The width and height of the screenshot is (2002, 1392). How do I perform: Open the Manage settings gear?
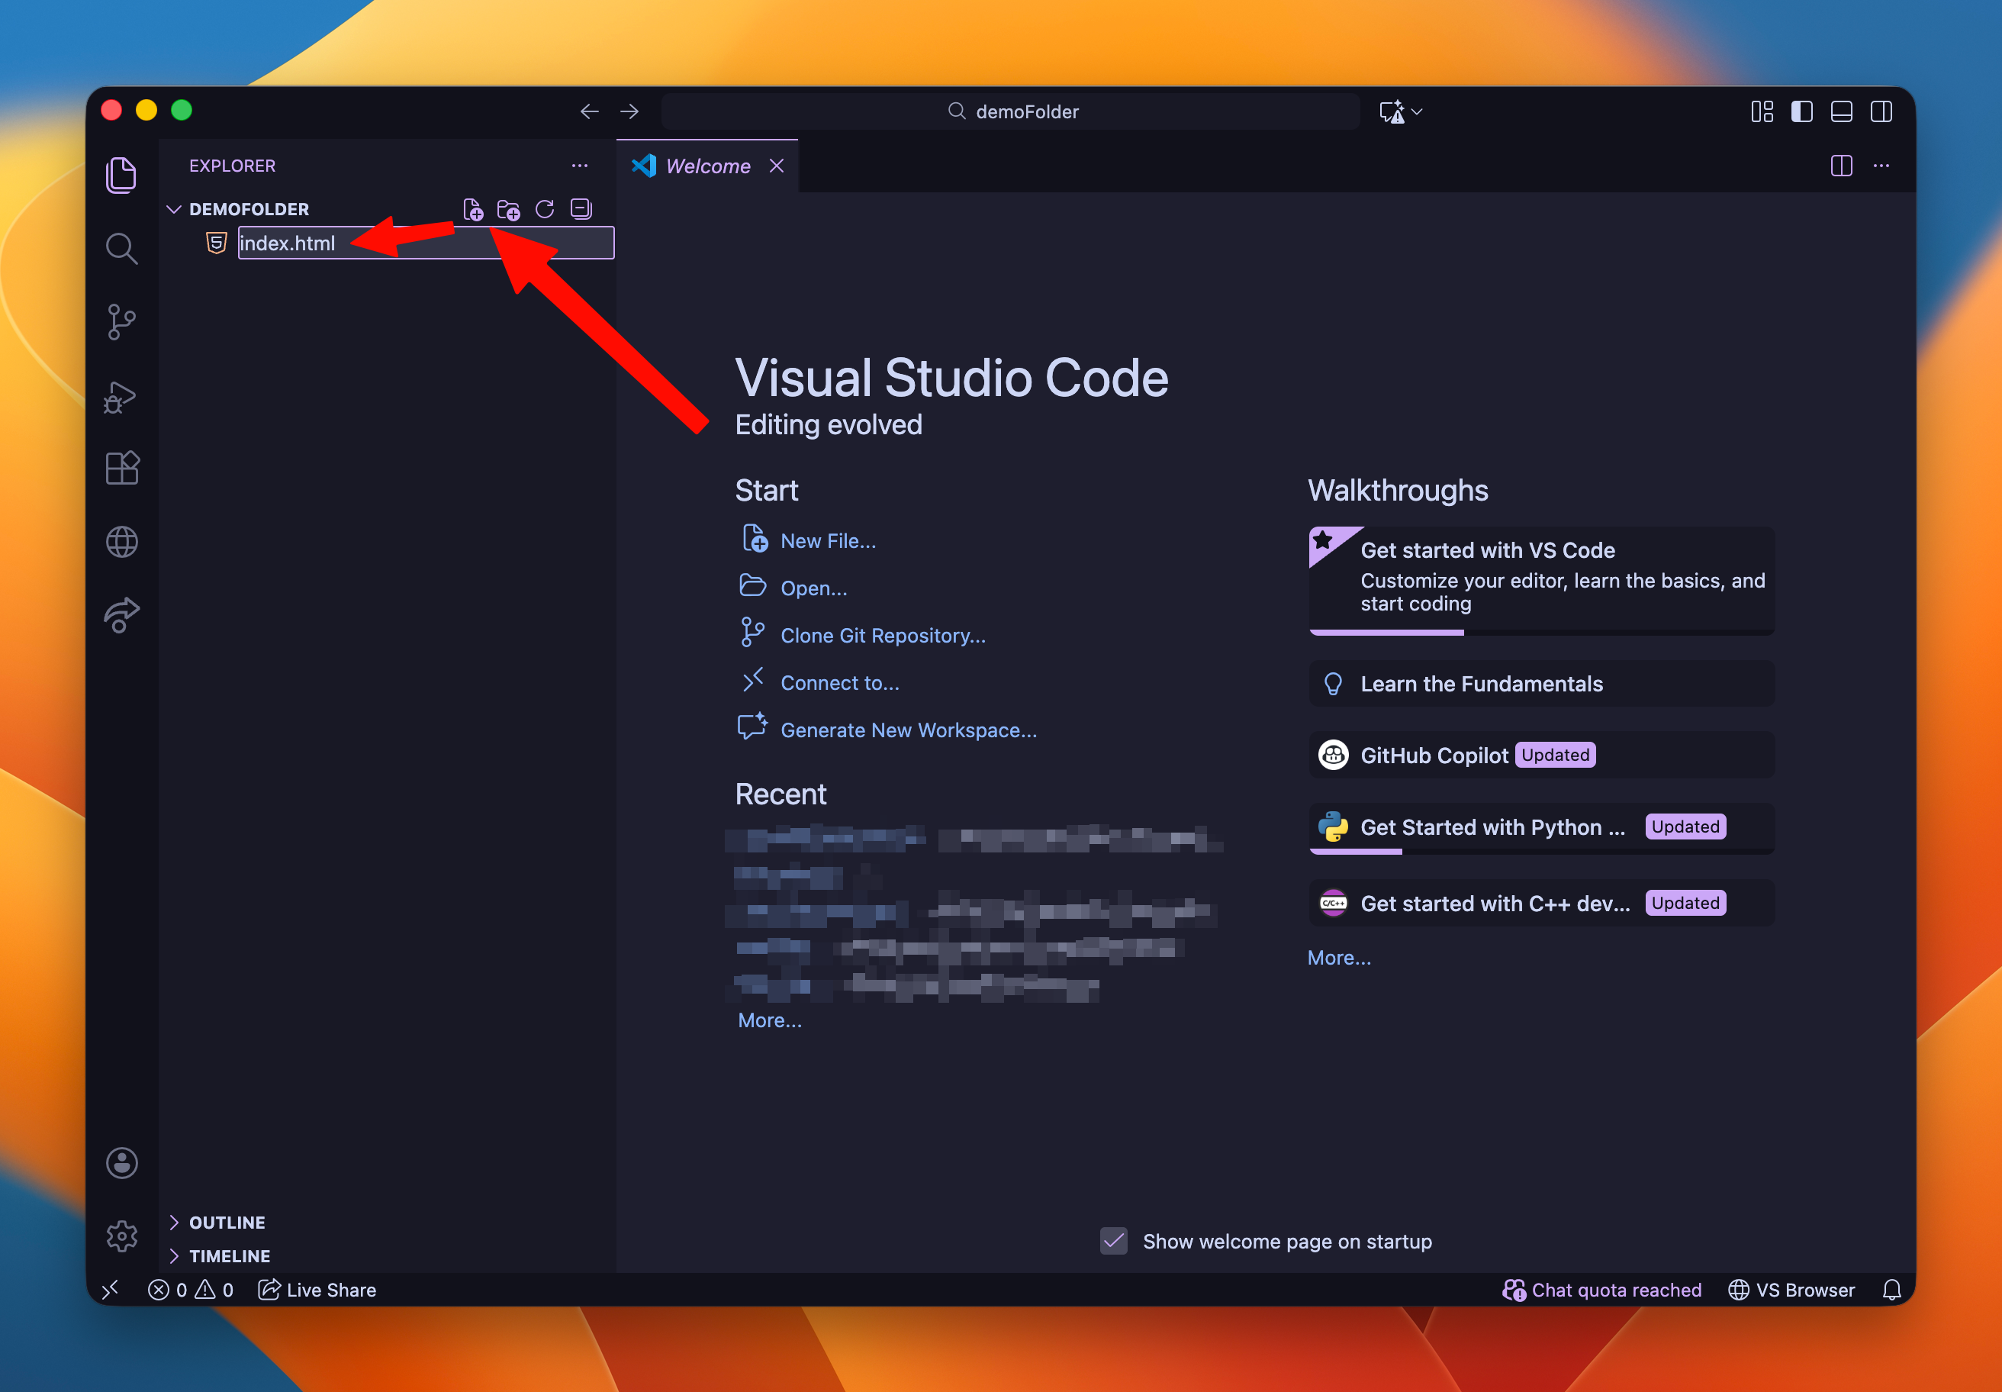point(121,1235)
